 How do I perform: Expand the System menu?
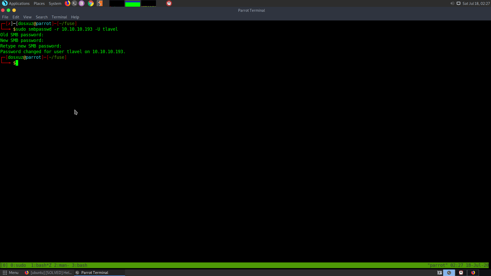coord(55,3)
